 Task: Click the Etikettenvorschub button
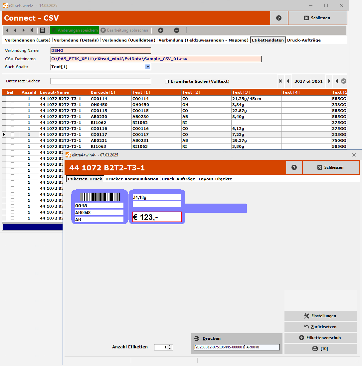coord(320,338)
